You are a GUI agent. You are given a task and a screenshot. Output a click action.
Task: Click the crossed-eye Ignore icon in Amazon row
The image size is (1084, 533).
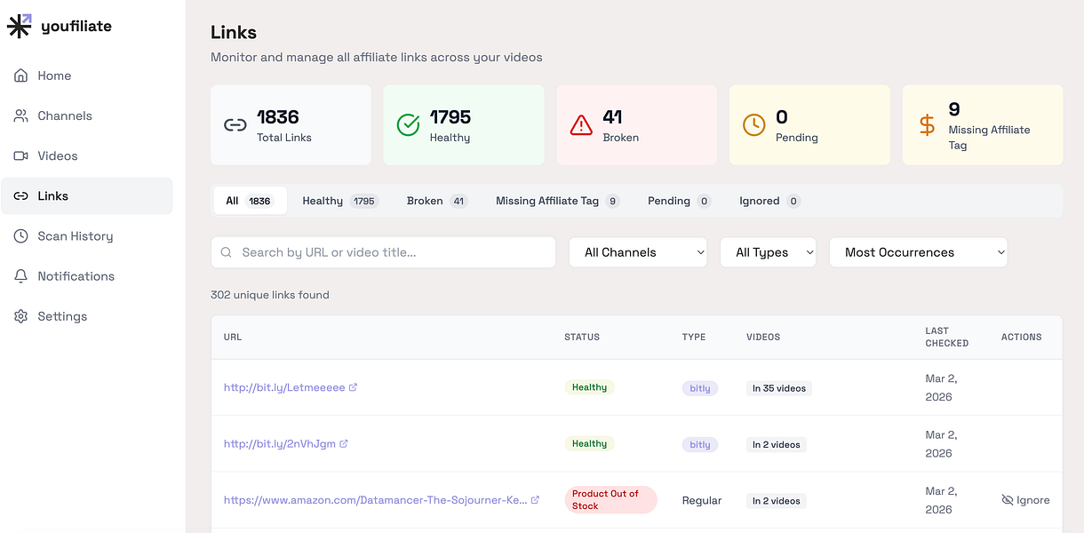[1008, 500]
